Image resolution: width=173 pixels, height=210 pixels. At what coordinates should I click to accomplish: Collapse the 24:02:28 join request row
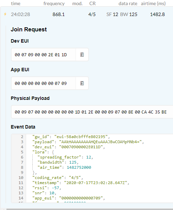point(86,14)
